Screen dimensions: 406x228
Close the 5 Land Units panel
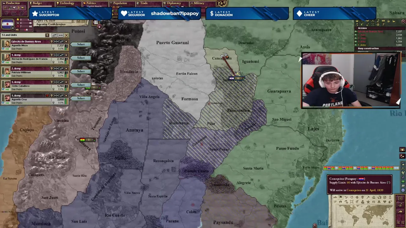pos(66,35)
